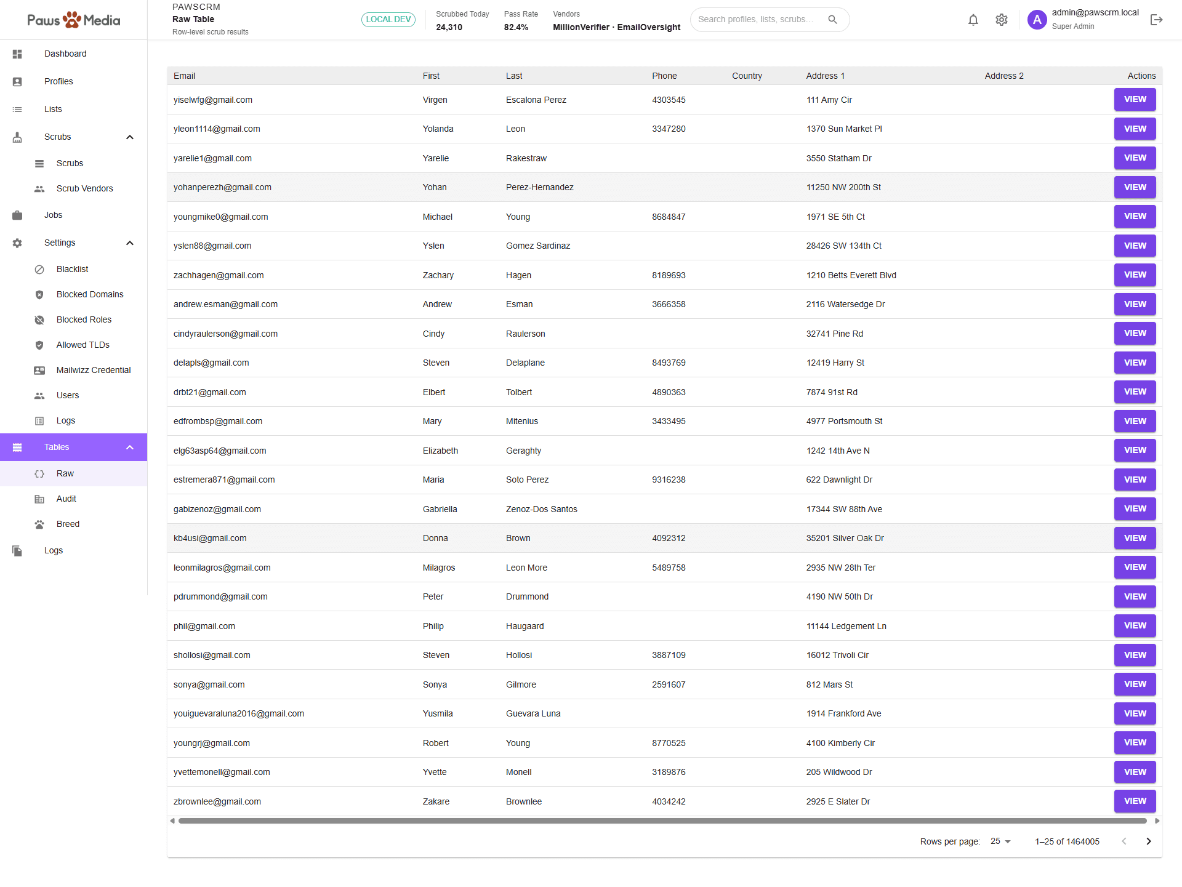Open Scrub Vendors menu item
Image resolution: width=1182 pixels, height=887 pixels.
[84, 189]
